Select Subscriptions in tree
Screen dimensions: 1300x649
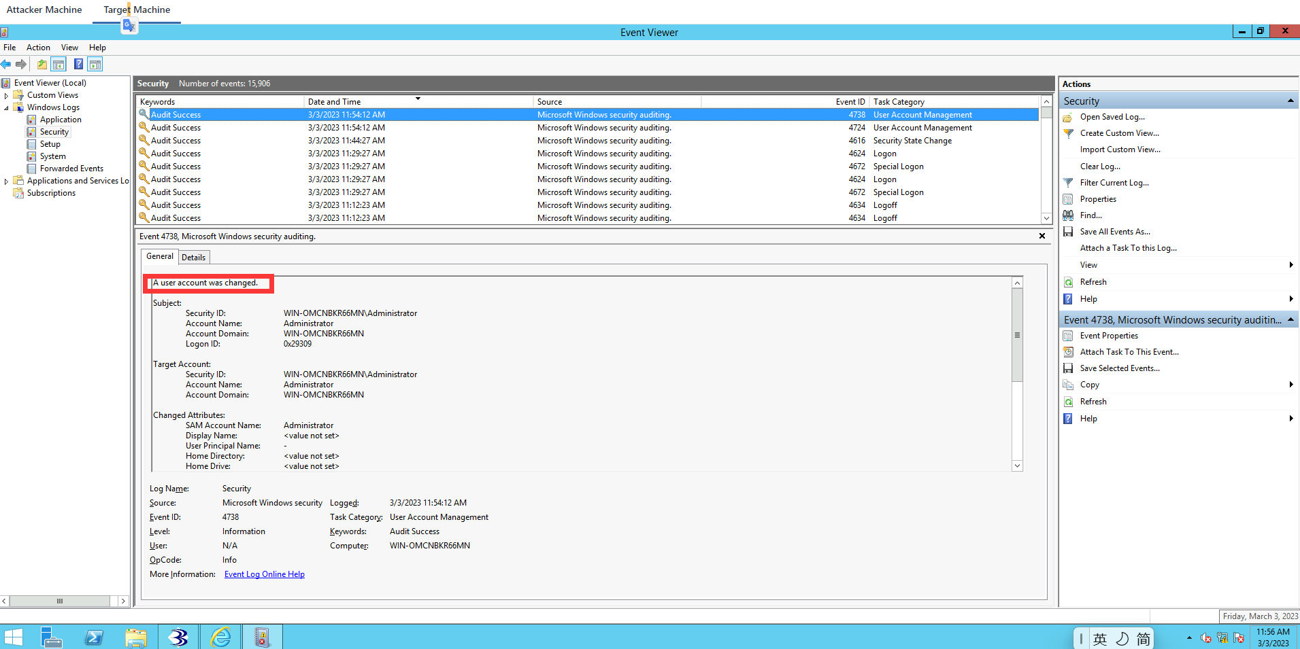(51, 193)
